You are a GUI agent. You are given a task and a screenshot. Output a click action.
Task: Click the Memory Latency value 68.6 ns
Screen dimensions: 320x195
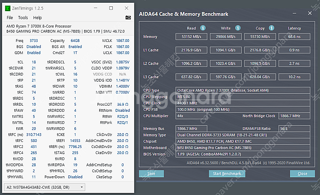coord(294,37)
